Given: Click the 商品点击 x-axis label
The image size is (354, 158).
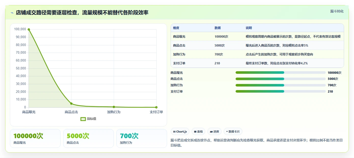Looking at the screenshot, I should (x=71, y=112).
